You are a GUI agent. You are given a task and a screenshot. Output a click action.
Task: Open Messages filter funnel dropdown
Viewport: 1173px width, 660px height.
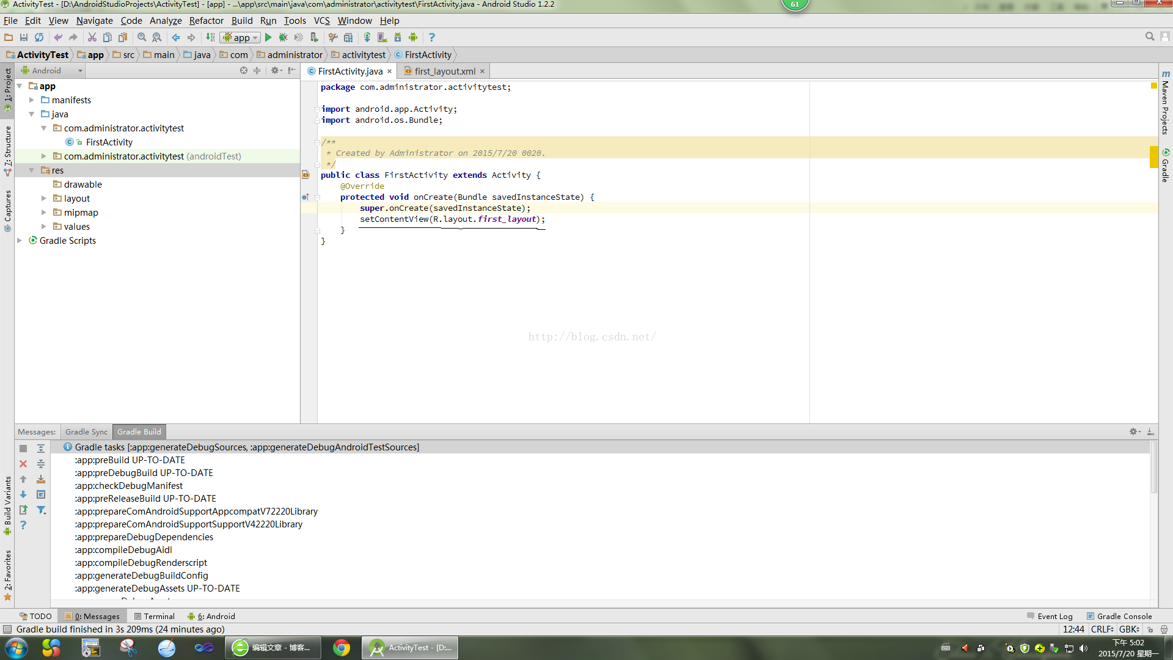coord(41,510)
